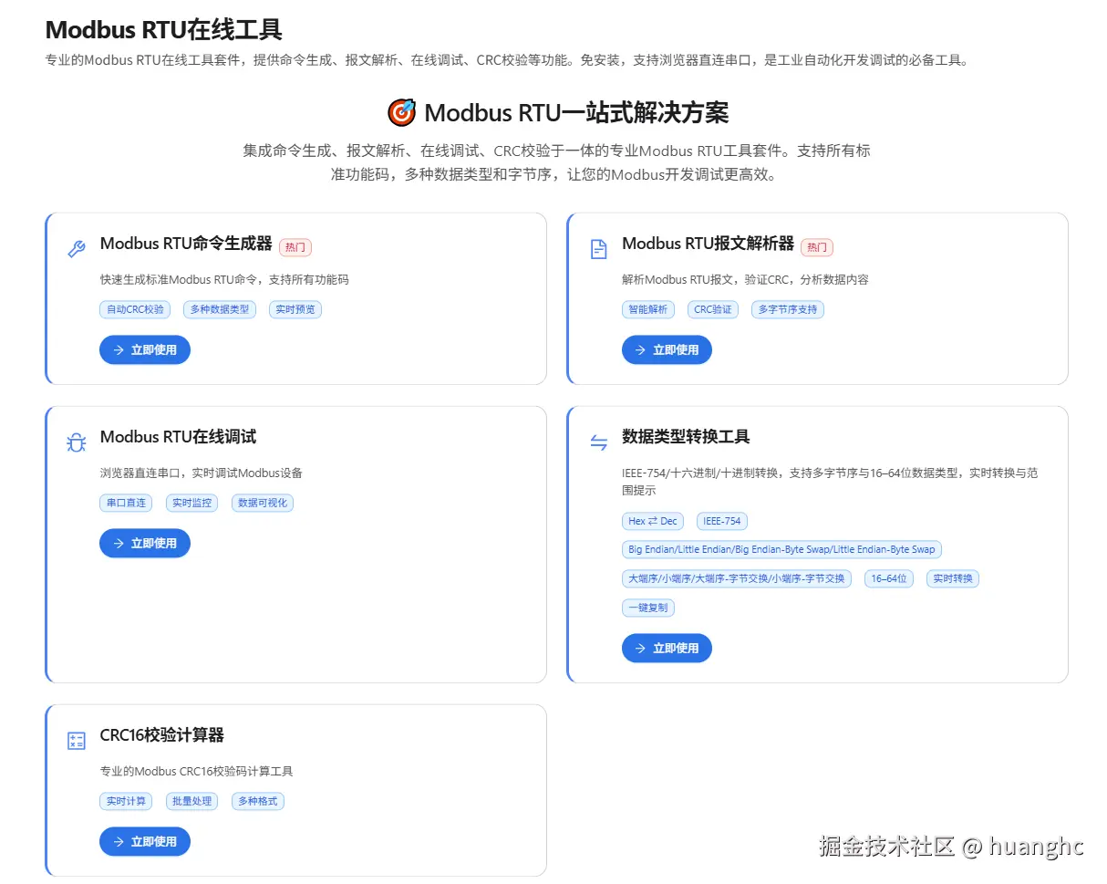Screen dimensions: 1107x884
Task: Click the 串口直连 tag
Action: coord(126,503)
